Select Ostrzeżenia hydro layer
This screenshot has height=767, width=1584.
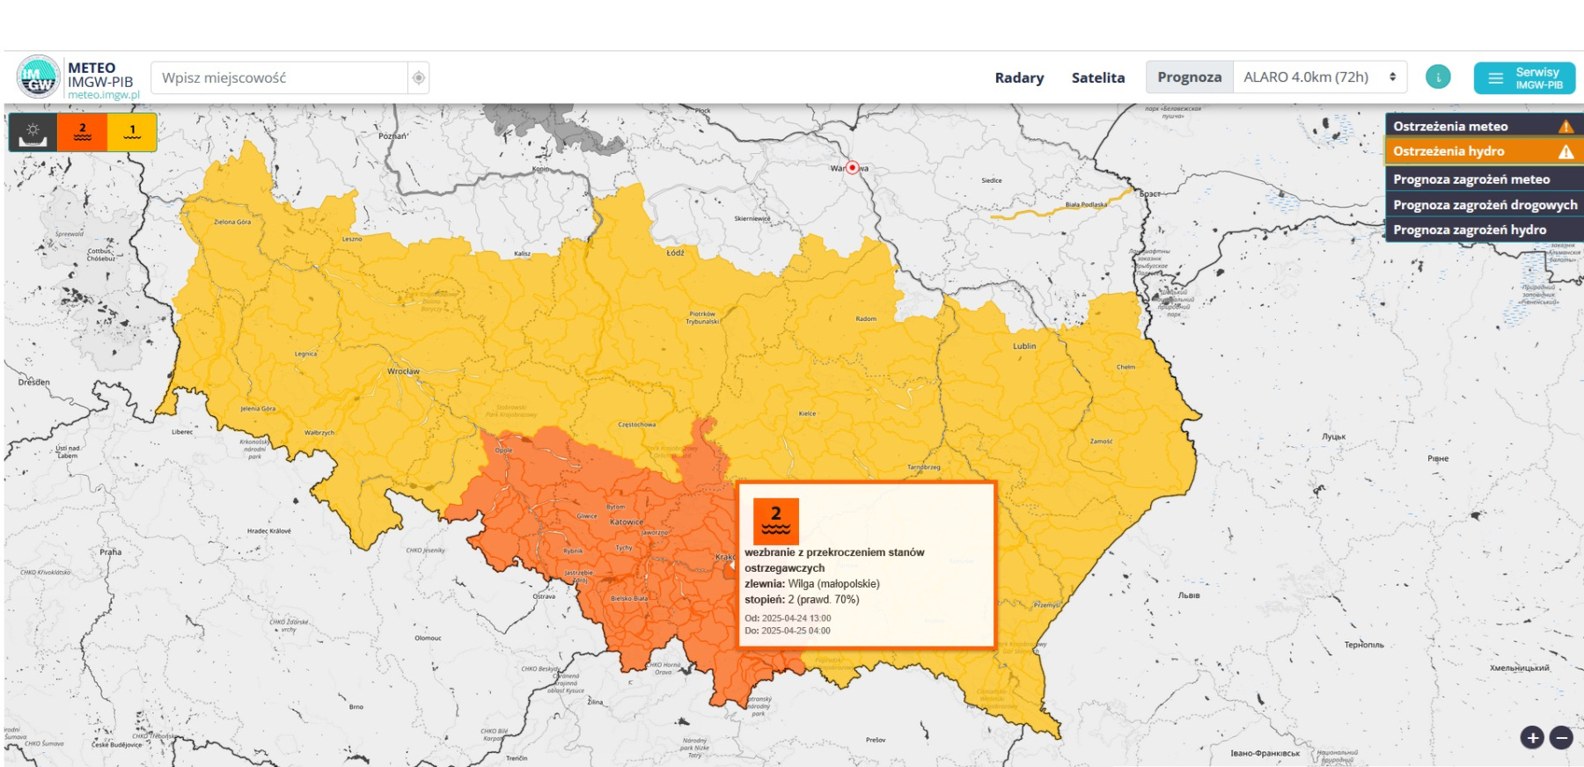1483,151
